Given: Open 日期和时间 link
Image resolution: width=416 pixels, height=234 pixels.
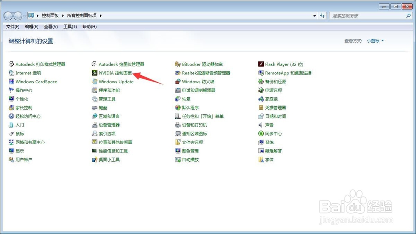Looking at the screenshot, I should click(x=275, y=116).
